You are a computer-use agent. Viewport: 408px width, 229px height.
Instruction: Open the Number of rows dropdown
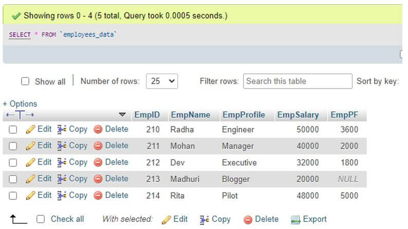tap(162, 81)
